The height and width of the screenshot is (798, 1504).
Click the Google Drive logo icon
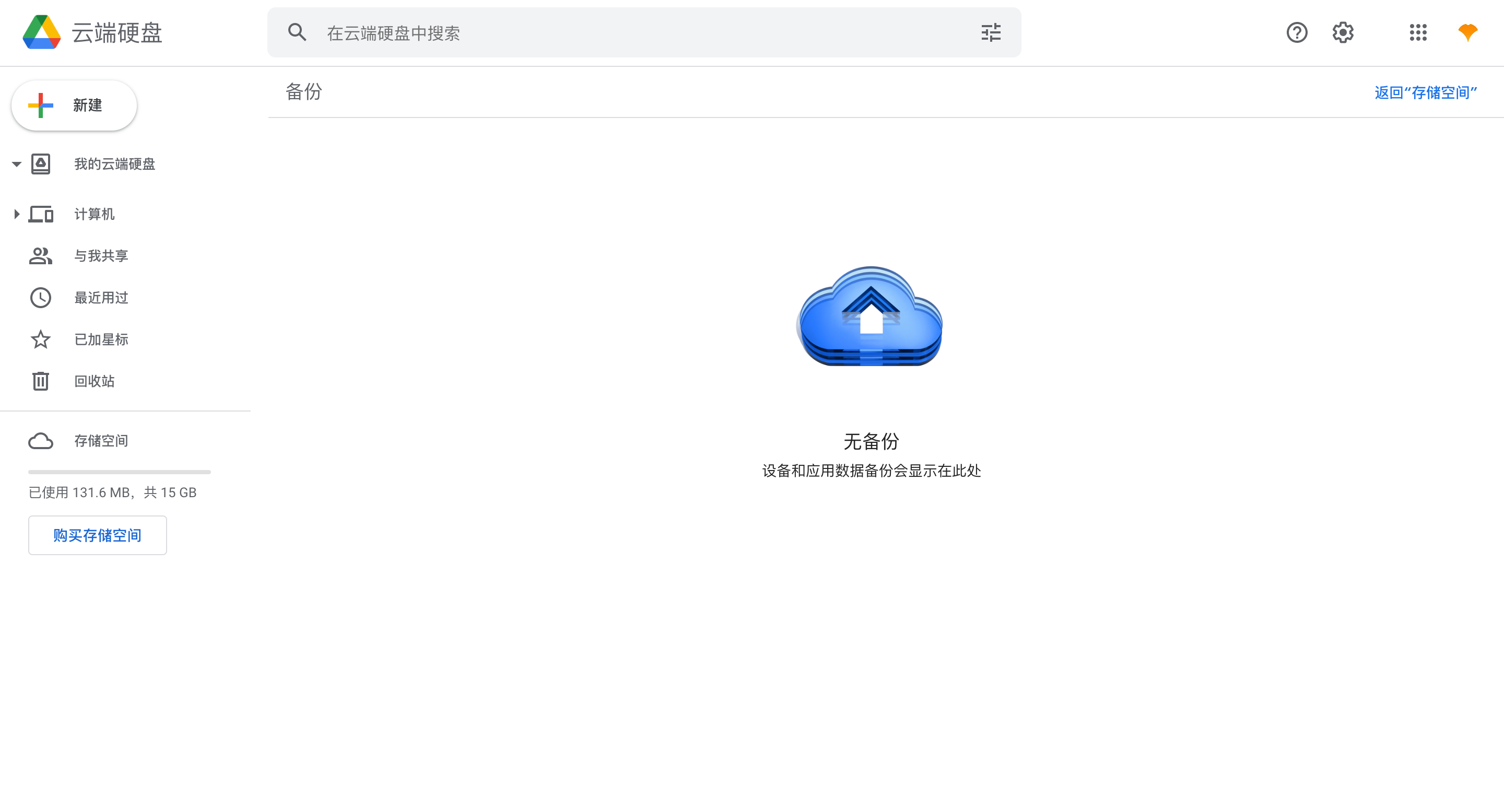42,33
